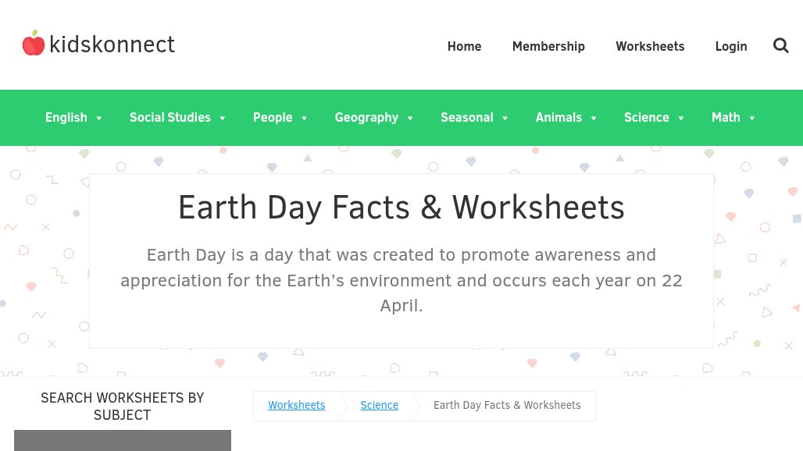This screenshot has width=803, height=451.
Task: Follow the Worksheets breadcrumb link
Action: point(297,405)
